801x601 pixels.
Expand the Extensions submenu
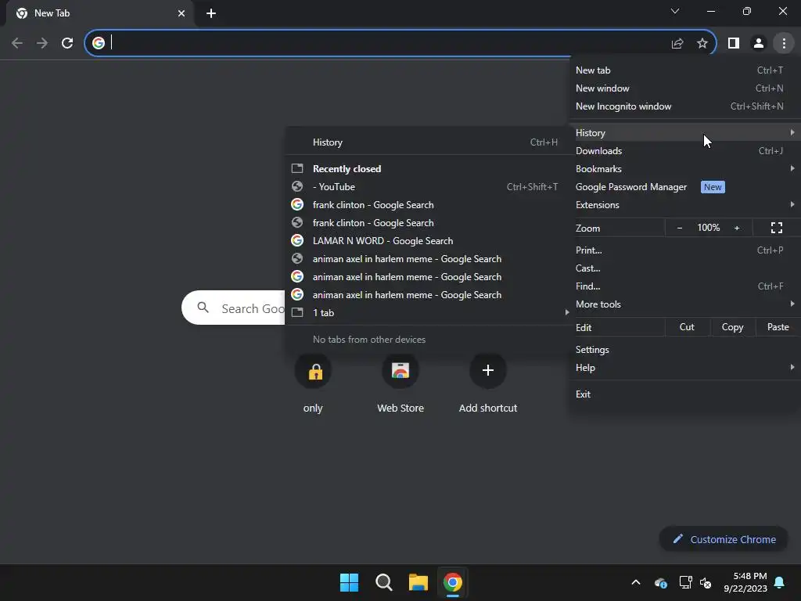pyautogui.click(x=684, y=205)
